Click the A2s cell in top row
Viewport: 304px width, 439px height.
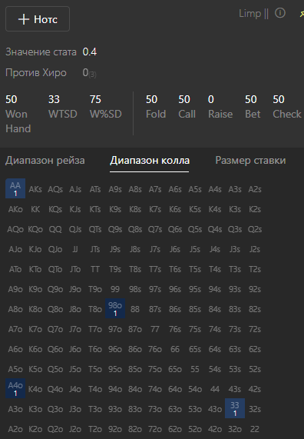pos(255,189)
